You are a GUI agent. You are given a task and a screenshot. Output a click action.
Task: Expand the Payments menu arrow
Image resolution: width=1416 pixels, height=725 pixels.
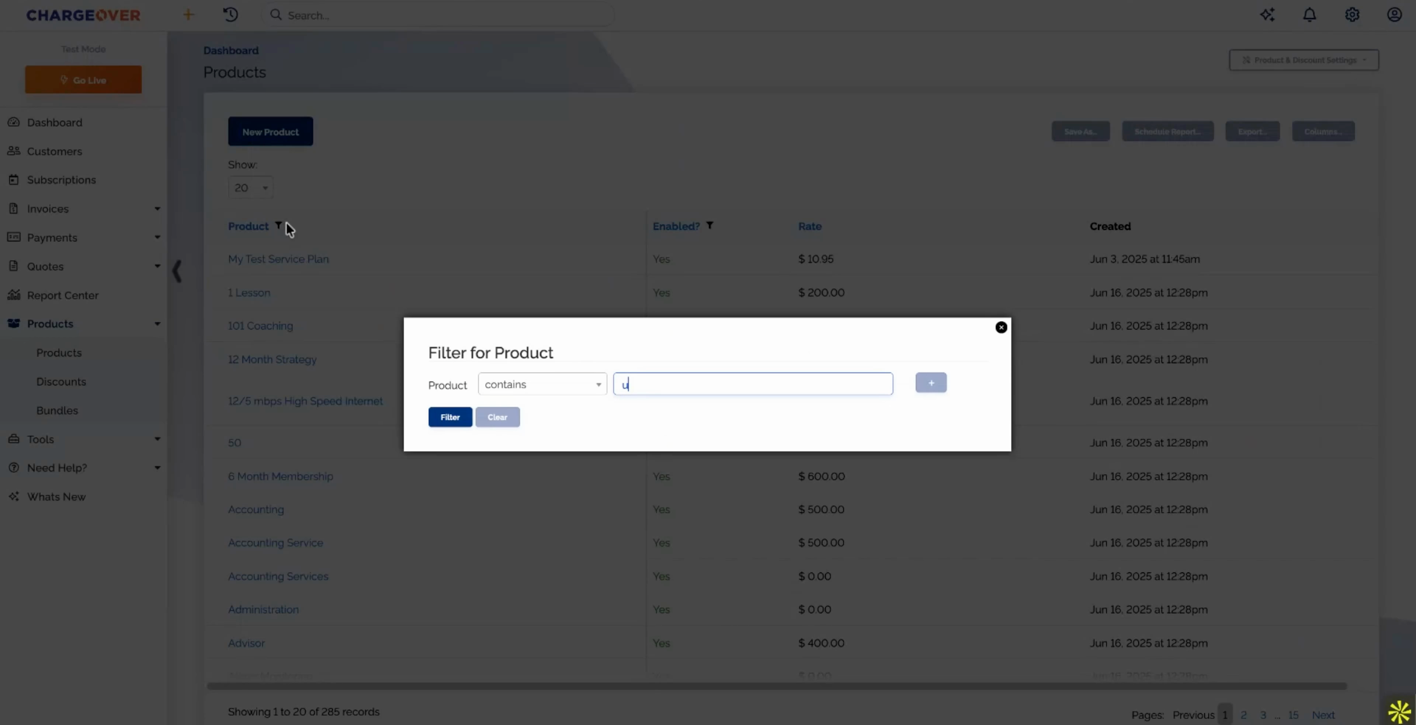(157, 237)
